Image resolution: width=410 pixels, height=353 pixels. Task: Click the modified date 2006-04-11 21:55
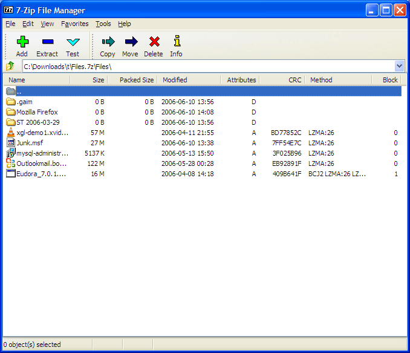pos(187,133)
